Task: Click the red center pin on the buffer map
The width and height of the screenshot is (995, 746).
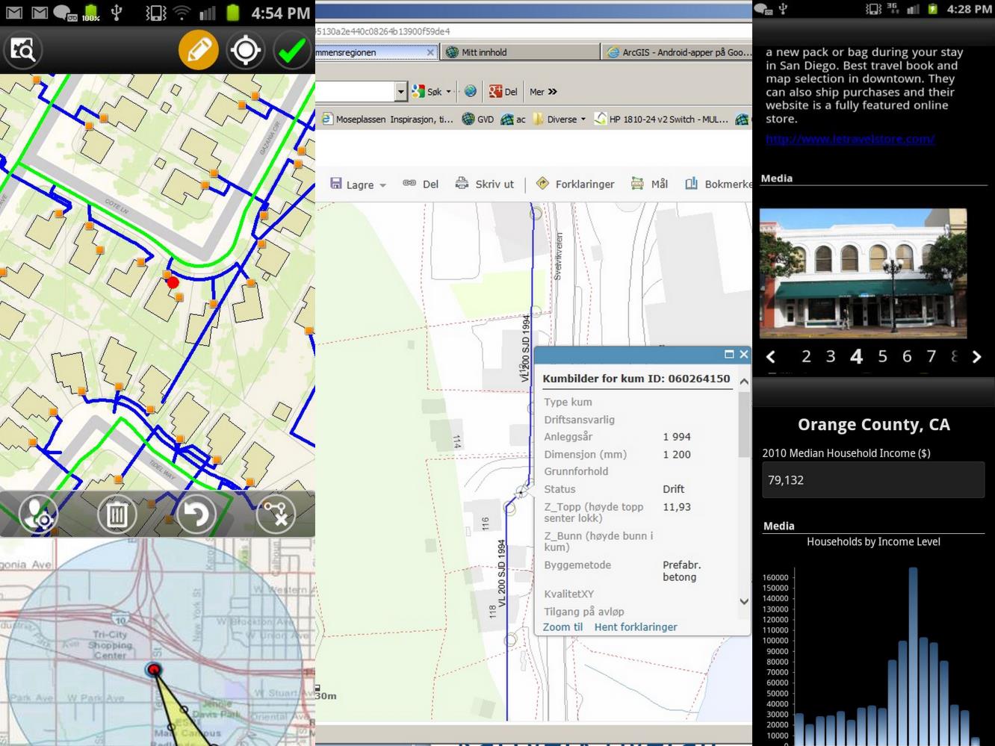Action: [x=154, y=669]
